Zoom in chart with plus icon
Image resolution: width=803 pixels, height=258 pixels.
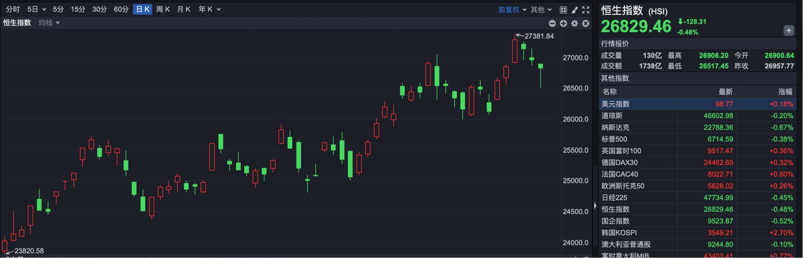tap(563, 23)
